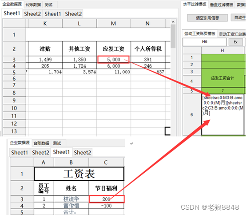The height and width of the screenshot is (215, 246).
Task: Click the scroll-up arrow of the K–N grid
Action: point(173,22)
